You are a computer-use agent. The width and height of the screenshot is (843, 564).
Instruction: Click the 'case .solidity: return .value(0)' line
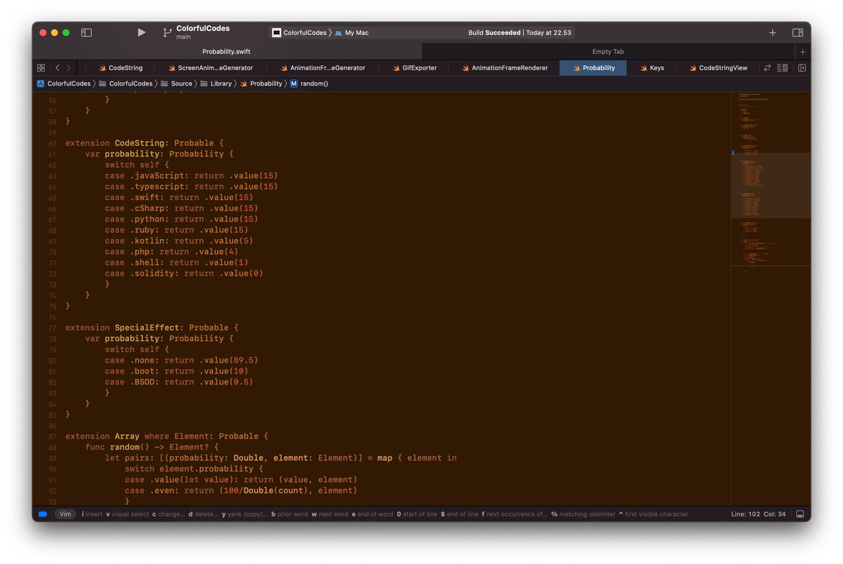[x=184, y=274]
